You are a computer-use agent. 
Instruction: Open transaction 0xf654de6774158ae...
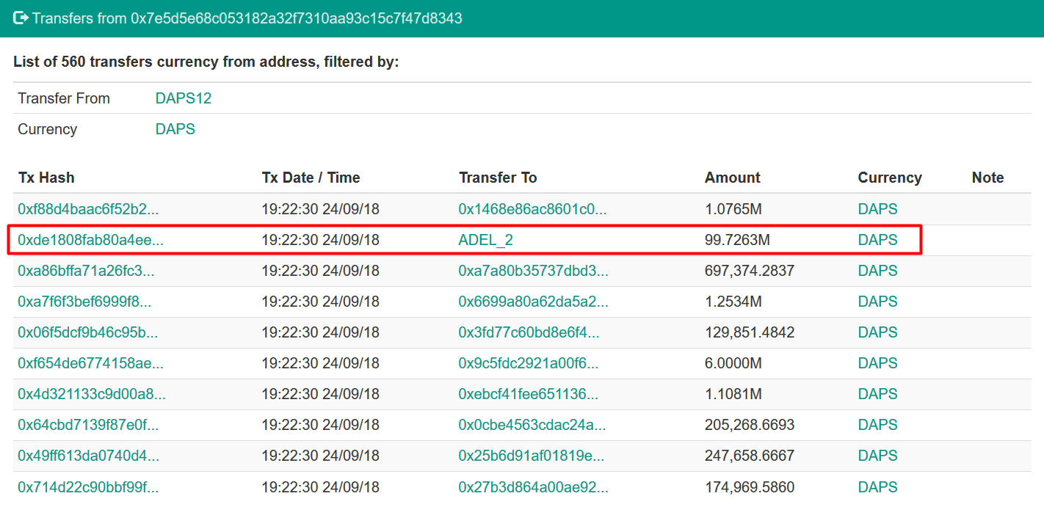(91, 363)
